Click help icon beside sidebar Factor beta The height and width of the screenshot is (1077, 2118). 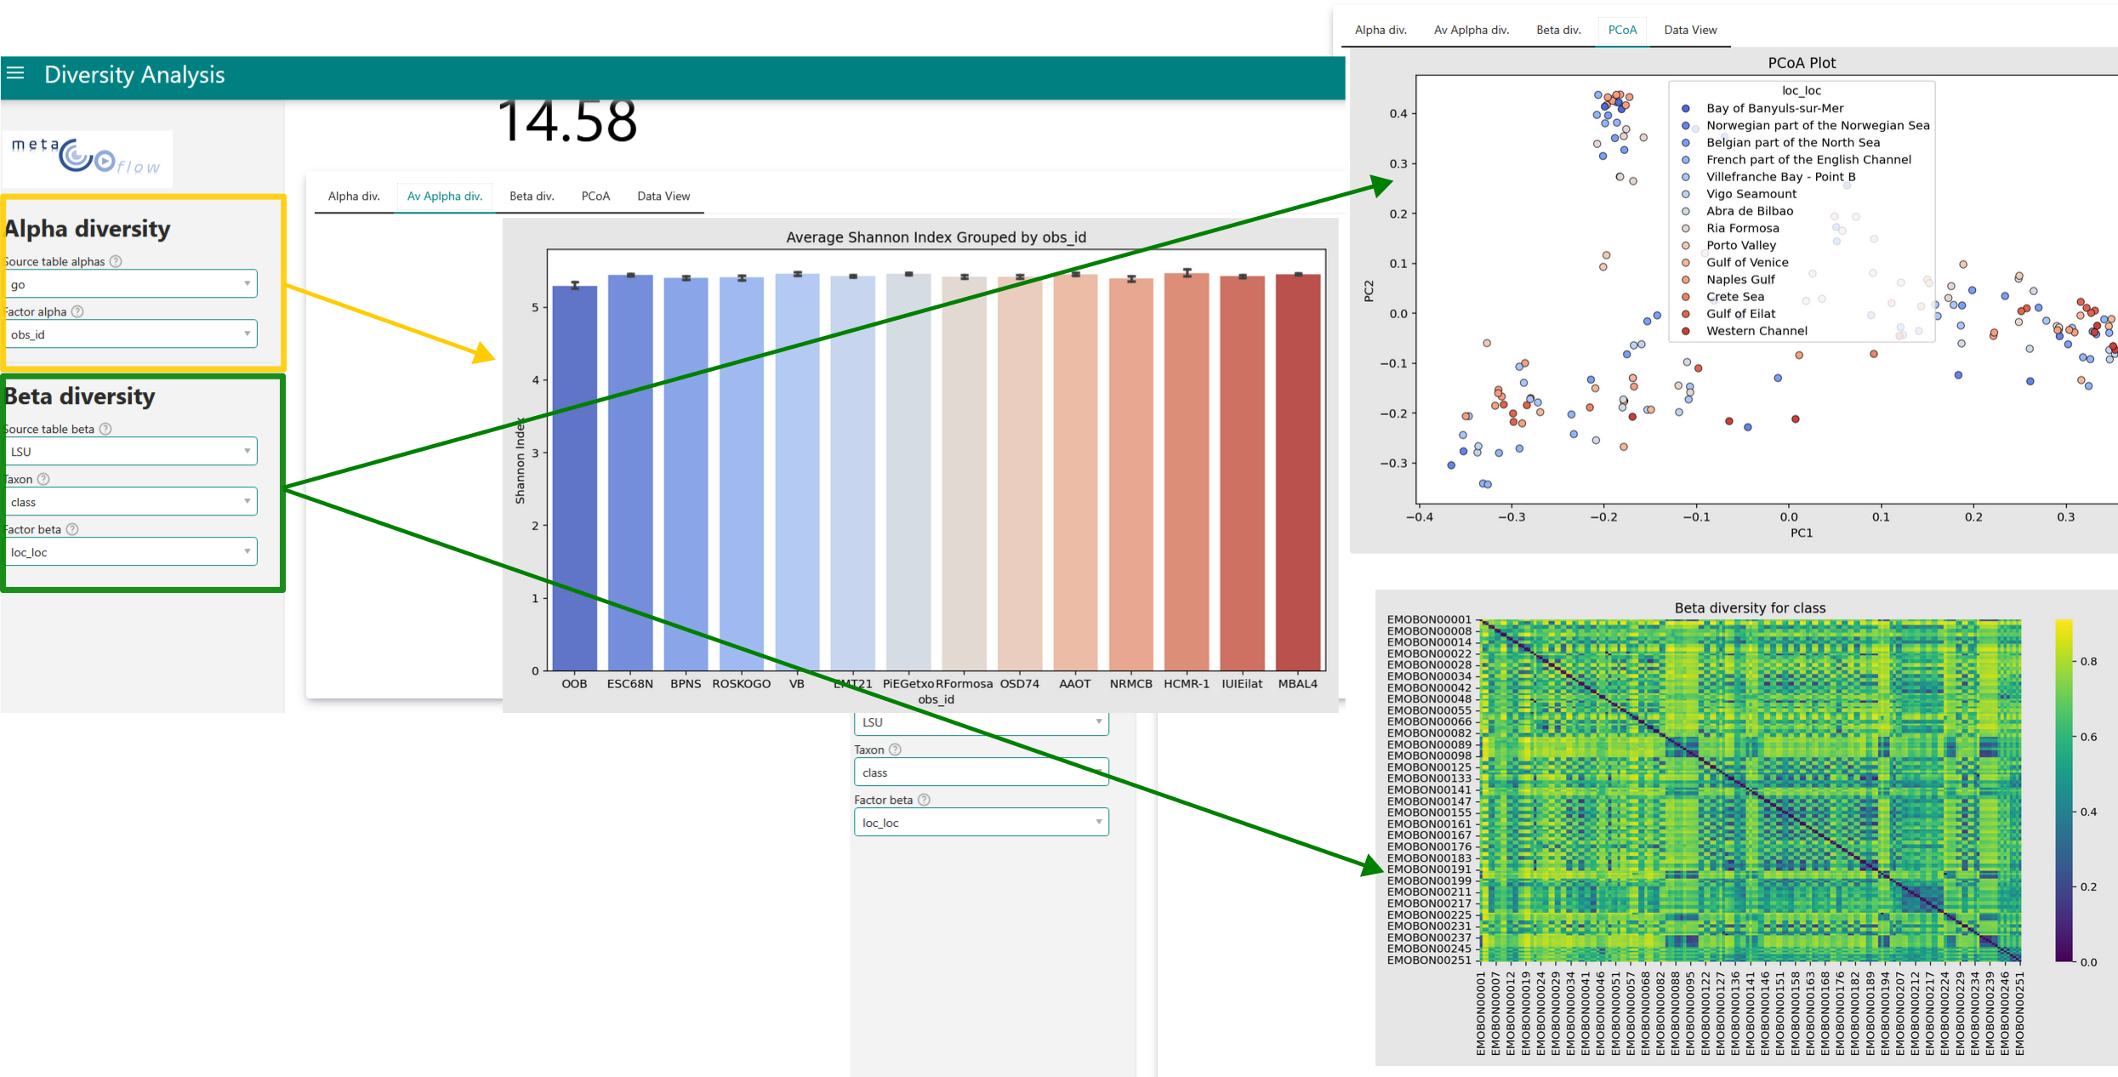(73, 529)
